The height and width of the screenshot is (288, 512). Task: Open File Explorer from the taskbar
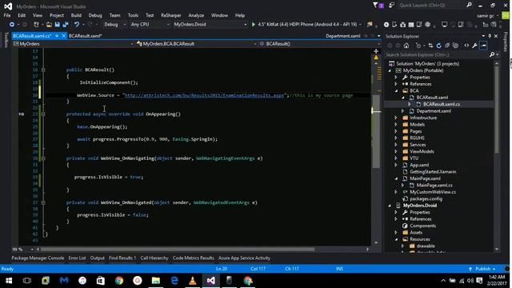point(156,281)
